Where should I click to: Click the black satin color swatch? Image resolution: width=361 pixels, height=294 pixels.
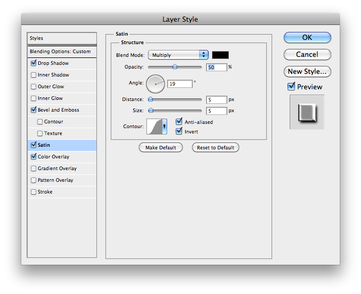(220, 55)
